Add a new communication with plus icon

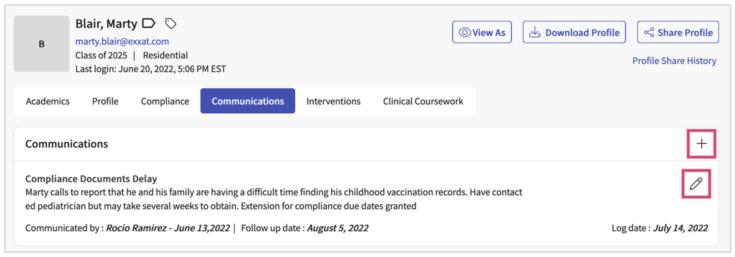(701, 143)
